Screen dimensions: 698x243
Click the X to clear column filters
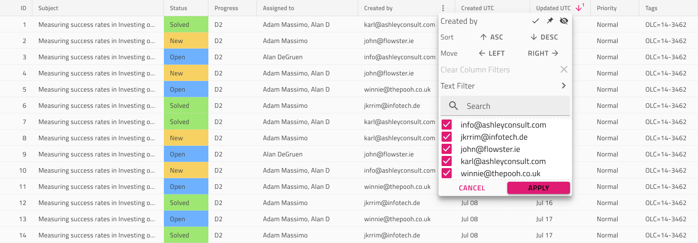pyautogui.click(x=563, y=69)
